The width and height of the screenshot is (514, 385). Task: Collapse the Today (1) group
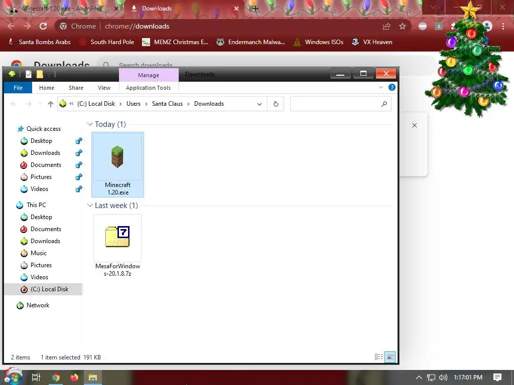pyautogui.click(x=90, y=124)
